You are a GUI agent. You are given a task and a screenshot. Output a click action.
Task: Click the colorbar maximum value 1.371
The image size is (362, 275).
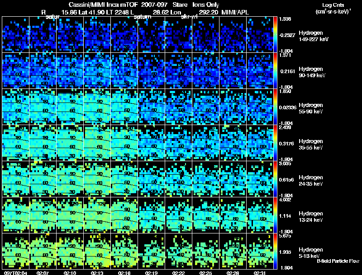pos(286,55)
